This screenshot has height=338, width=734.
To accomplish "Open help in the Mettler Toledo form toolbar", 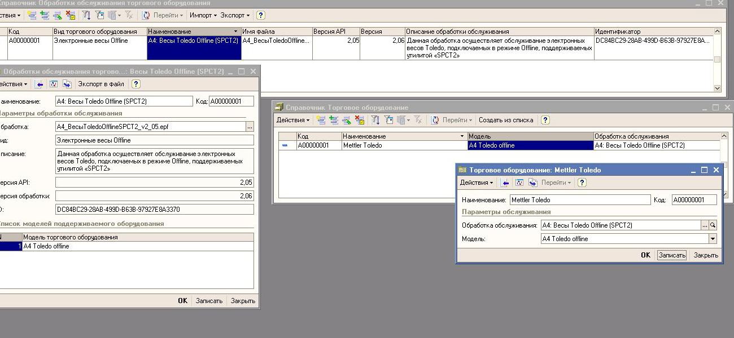I will pyautogui.click(x=582, y=183).
